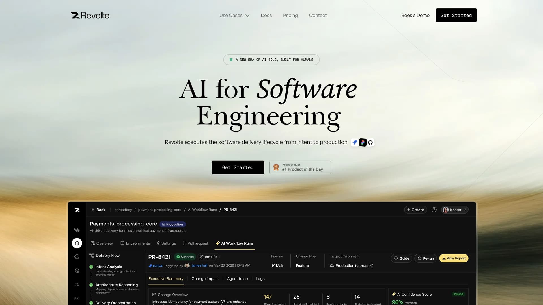Click the 8m 02s duration badge

coord(208,257)
